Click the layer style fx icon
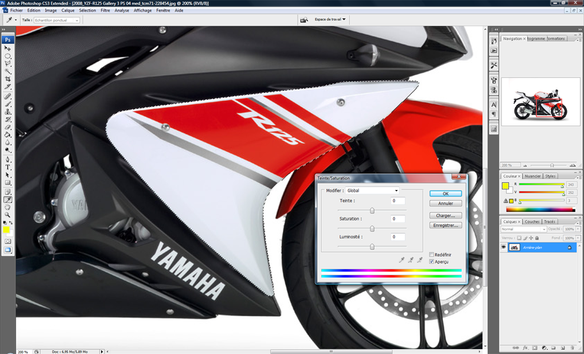This screenshot has width=584, height=354. [525, 348]
